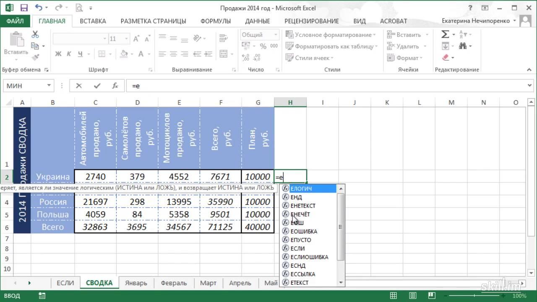Switch to the ФОРМУЛЫ ribbon tab
537x302 pixels.
coord(216,21)
